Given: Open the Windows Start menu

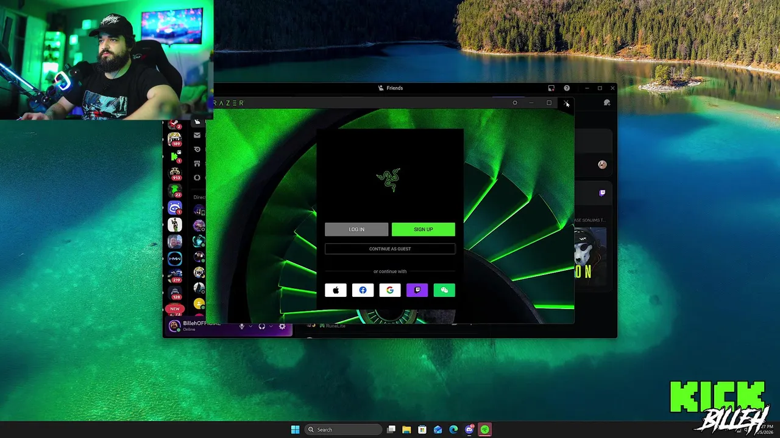Looking at the screenshot, I should click(x=295, y=429).
